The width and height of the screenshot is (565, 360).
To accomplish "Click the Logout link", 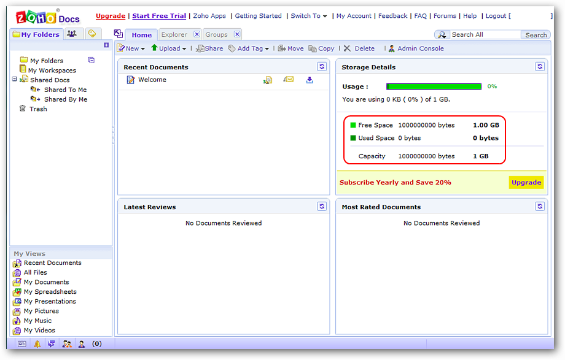I will [496, 16].
